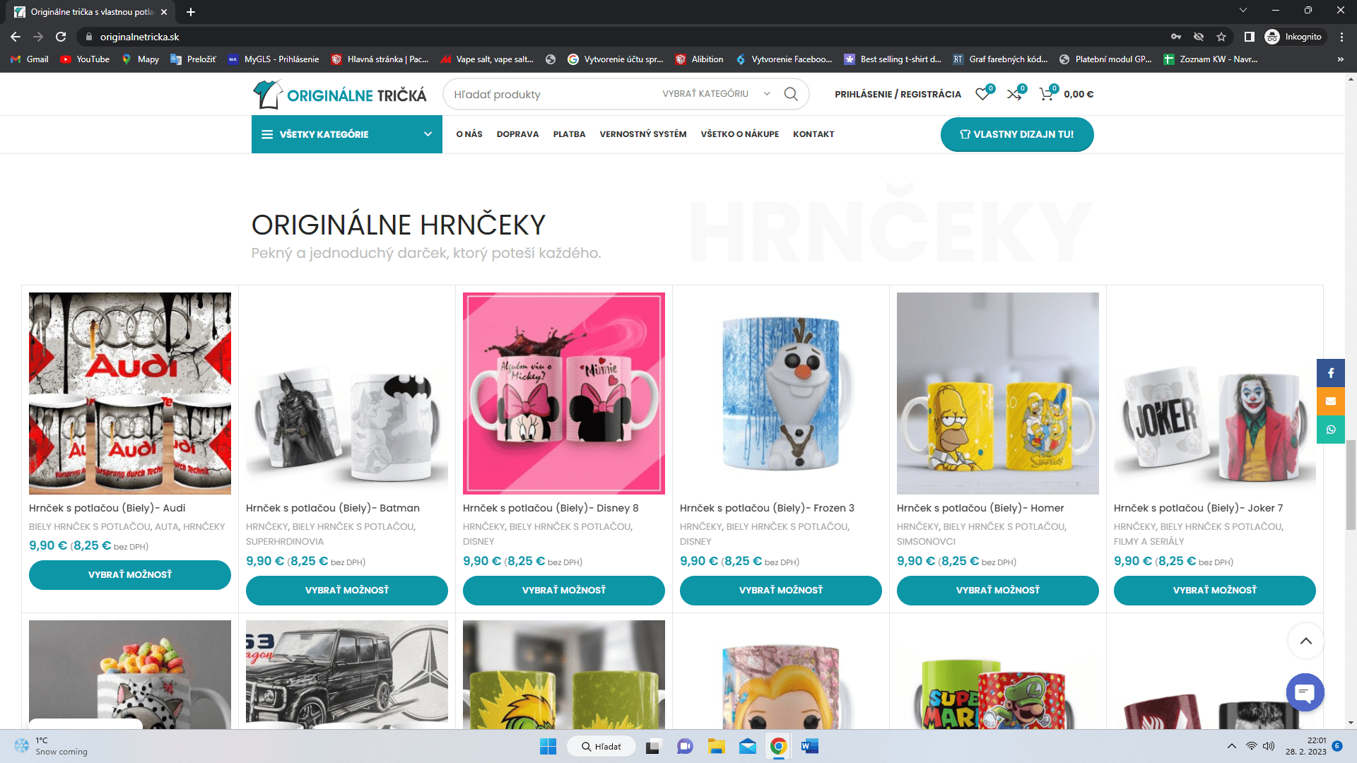This screenshot has height=763, width=1357.
Task: Open the live chat bubble
Action: 1305,692
